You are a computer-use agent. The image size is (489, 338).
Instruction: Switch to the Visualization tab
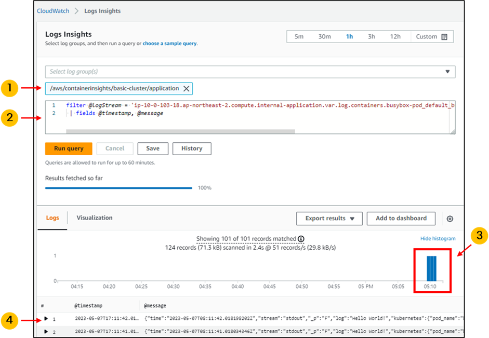95,218
